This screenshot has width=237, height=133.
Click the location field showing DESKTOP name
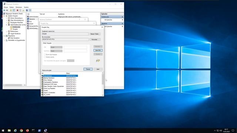coord(65,40)
